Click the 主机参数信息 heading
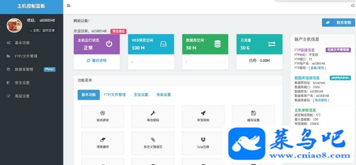 (x=305, y=111)
